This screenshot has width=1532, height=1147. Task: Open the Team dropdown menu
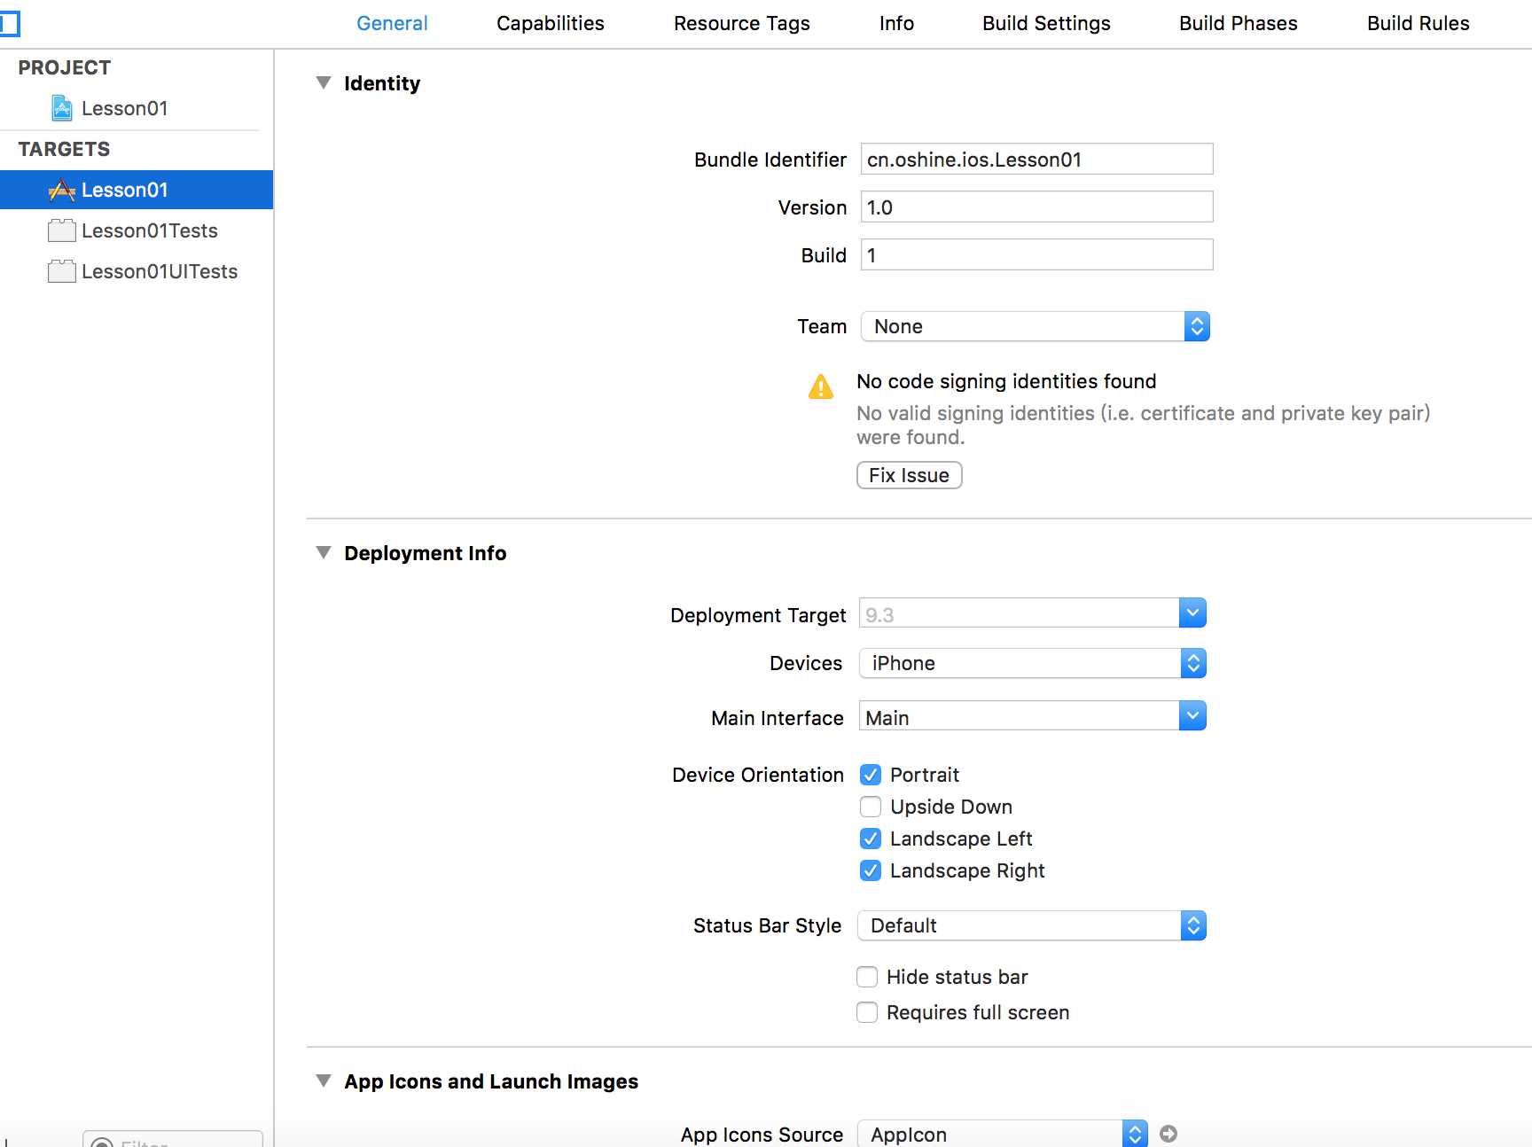coord(1035,327)
